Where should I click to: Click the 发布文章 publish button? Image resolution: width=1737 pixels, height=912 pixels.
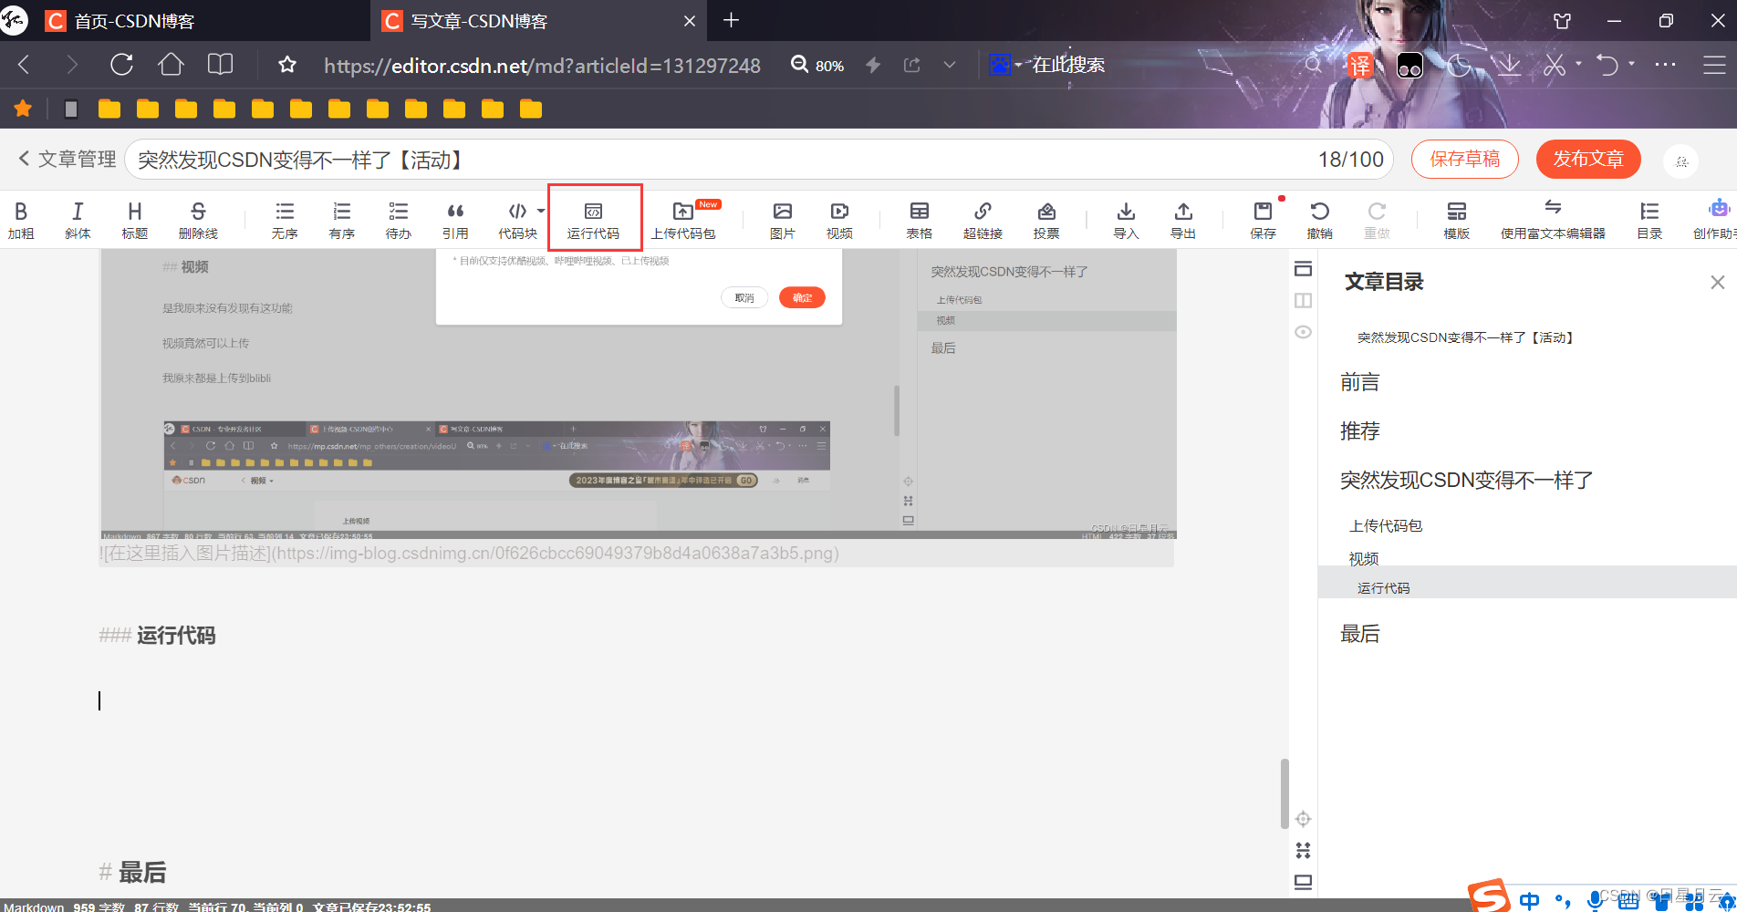[x=1588, y=160]
